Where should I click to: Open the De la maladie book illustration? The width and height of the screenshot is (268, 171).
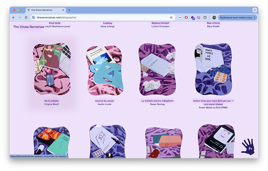coord(52,69)
